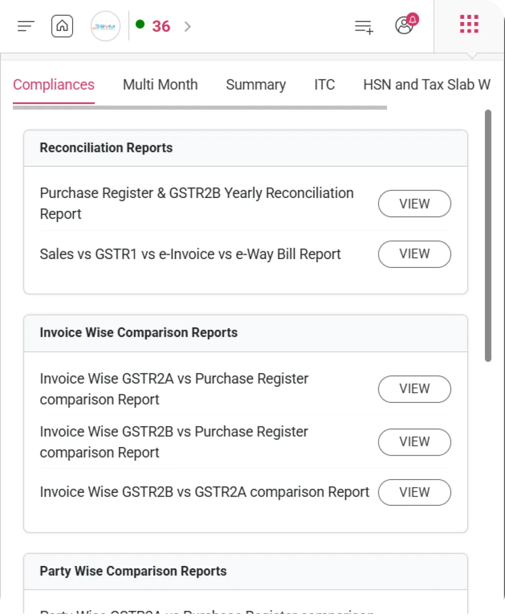505x616 pixels.
Task: Click Sales vs GSTR1 vs e-Invoice text
Action: (190, 254)
